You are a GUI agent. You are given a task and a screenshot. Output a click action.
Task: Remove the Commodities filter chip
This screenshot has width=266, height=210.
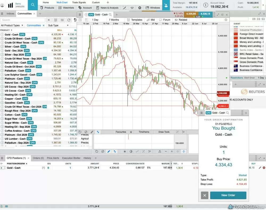tap(44, 26)
